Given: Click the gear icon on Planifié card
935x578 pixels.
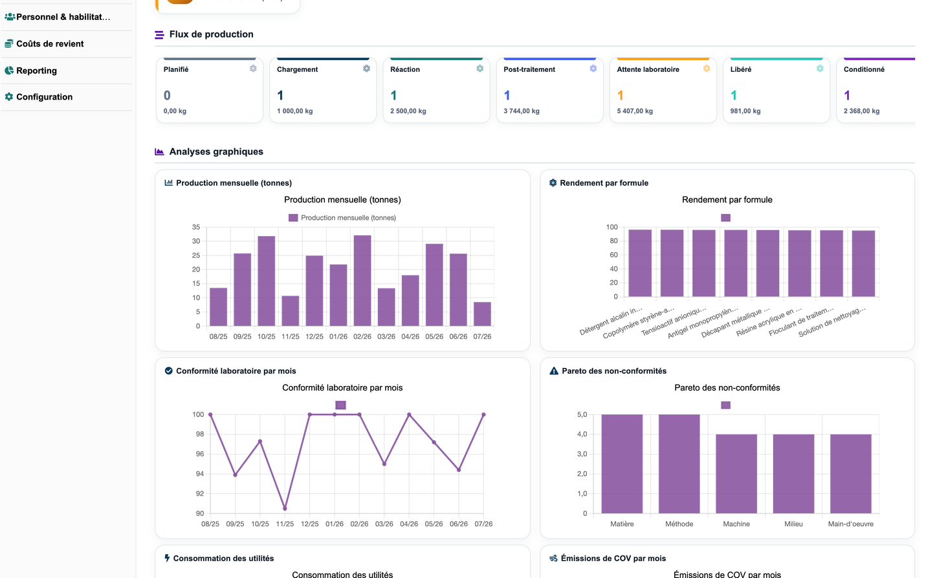Looking at the screenshot, I should (x=253, y=69).
